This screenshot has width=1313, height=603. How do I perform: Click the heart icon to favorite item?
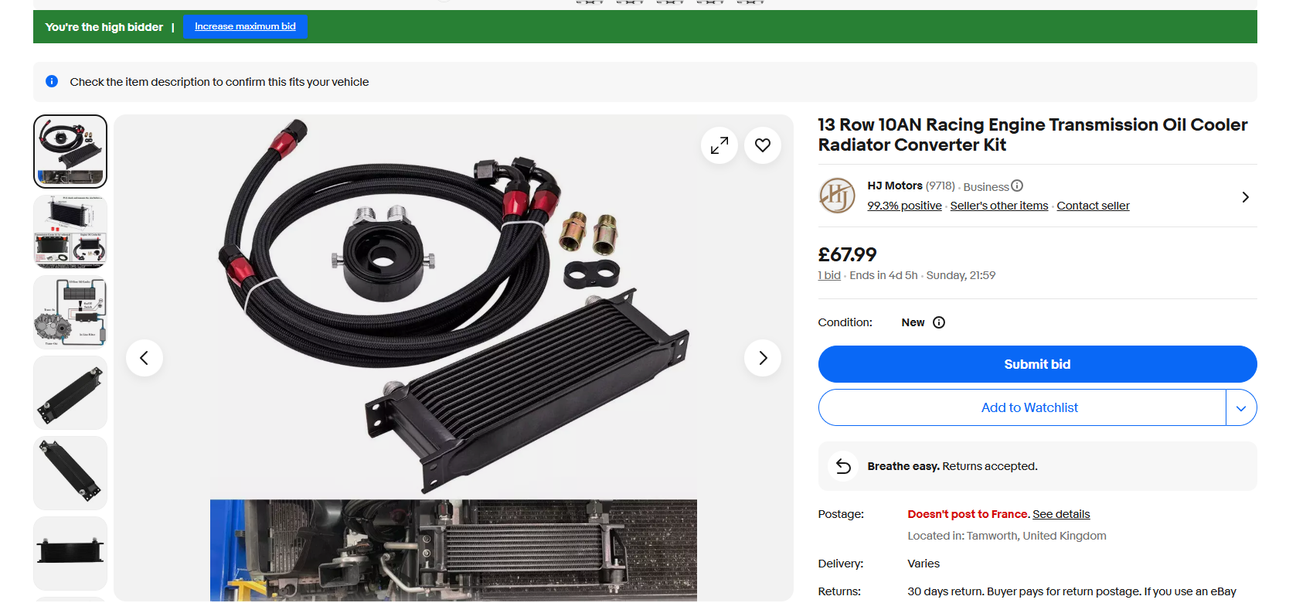pyautogui.click(x=762, y=145)
